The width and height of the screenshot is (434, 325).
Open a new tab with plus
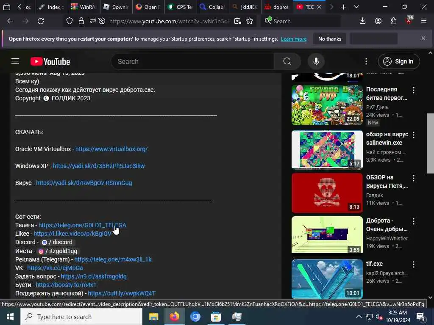pos(343,7)
